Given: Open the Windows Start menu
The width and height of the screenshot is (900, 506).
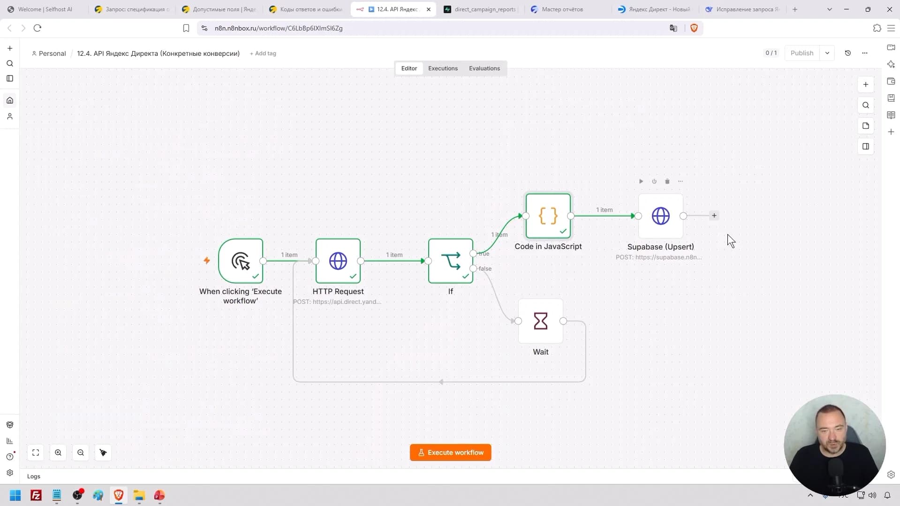Looking at the screenshot, I should [x=15, y=495].
